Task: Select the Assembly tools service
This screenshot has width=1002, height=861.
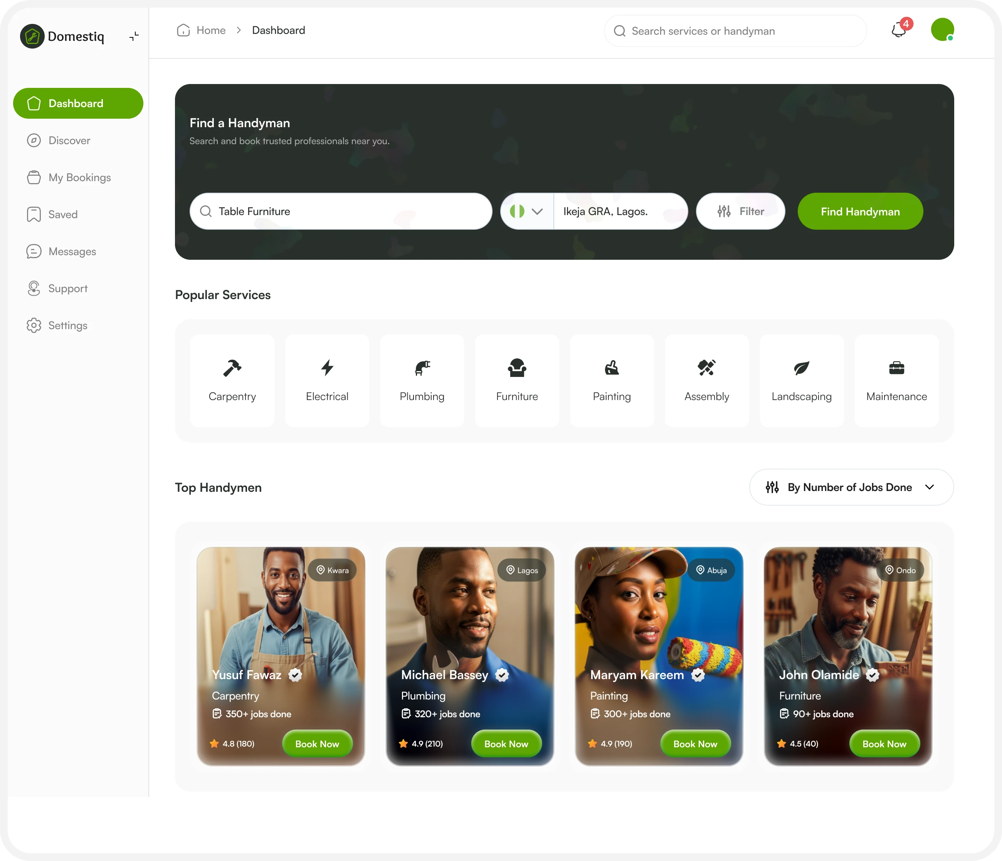Action: 706,381
